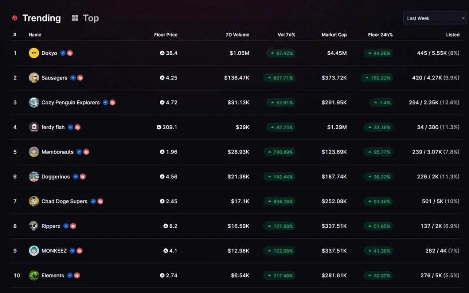Click the Chad Doge Supers avatar icon

click(x=33, y=201)
